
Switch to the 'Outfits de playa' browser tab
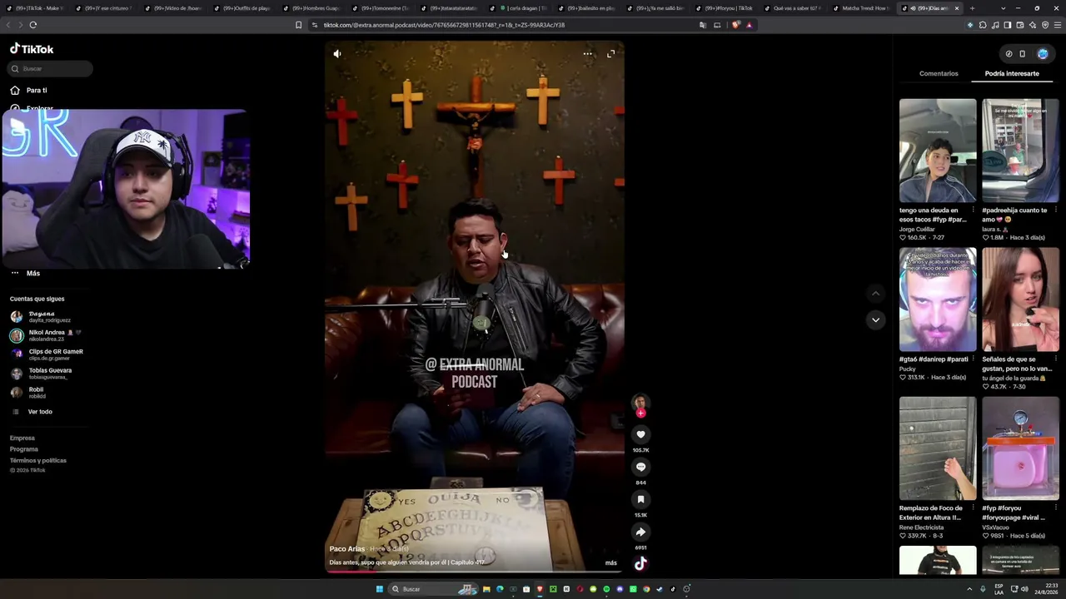pos(244,8)
